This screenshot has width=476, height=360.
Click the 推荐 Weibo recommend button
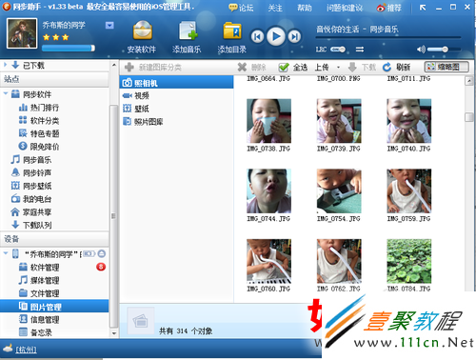click(388, 8)
